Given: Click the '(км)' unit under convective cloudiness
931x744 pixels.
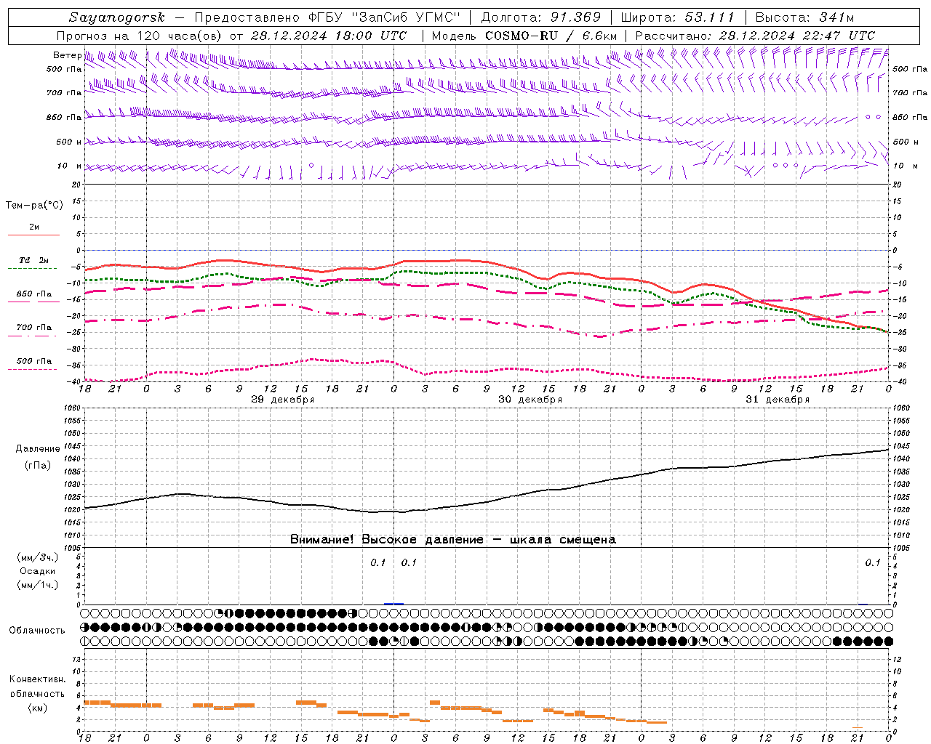Looking at the screenshot, I should point(37,708).
